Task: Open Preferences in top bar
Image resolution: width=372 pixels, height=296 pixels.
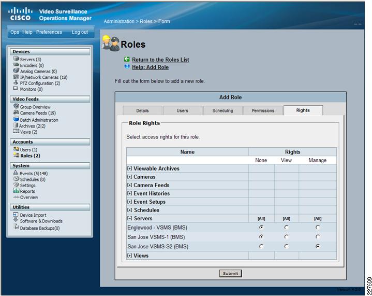Action: tap(49, 32)
